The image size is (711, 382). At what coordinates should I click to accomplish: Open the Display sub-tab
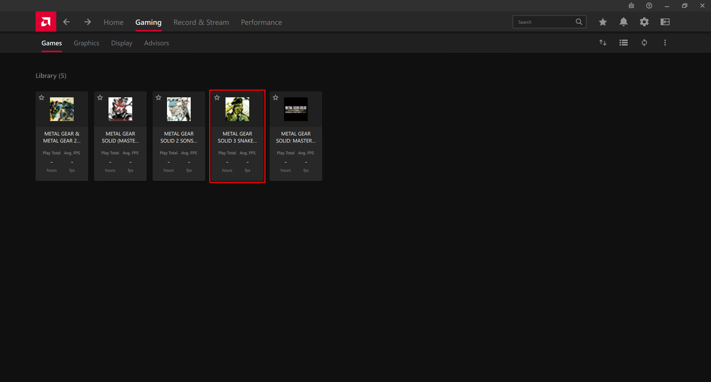pos(121,43)
